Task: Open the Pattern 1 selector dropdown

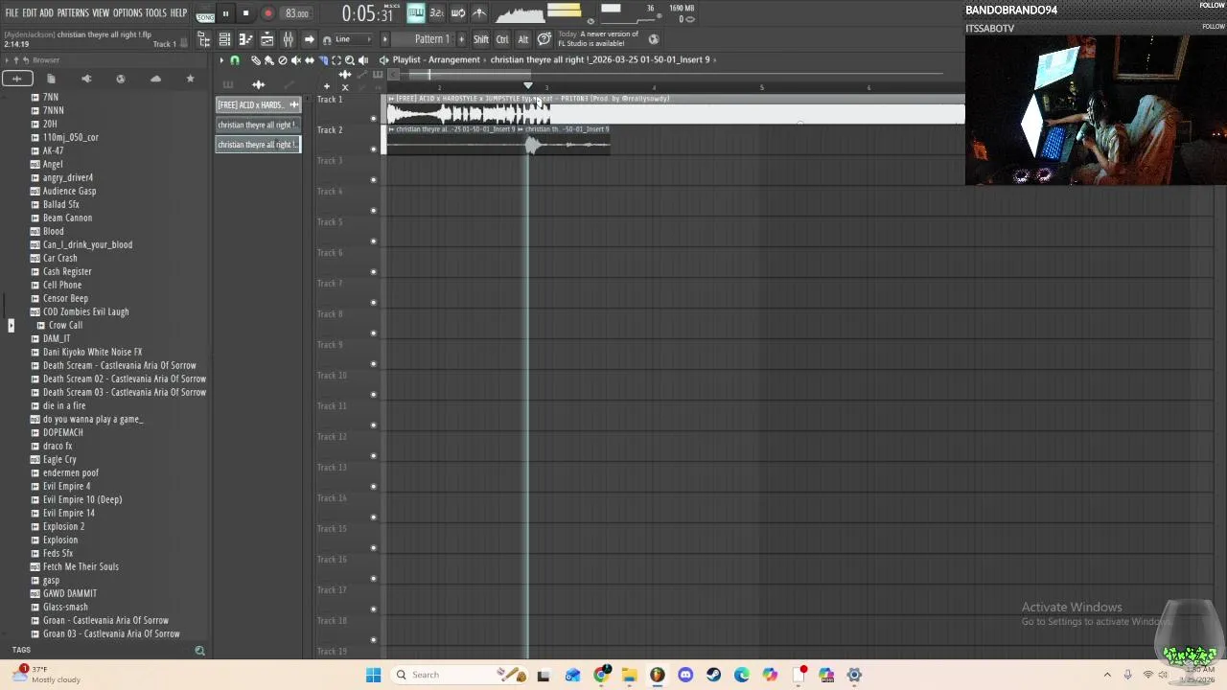Action: click(x=431, y=39)
